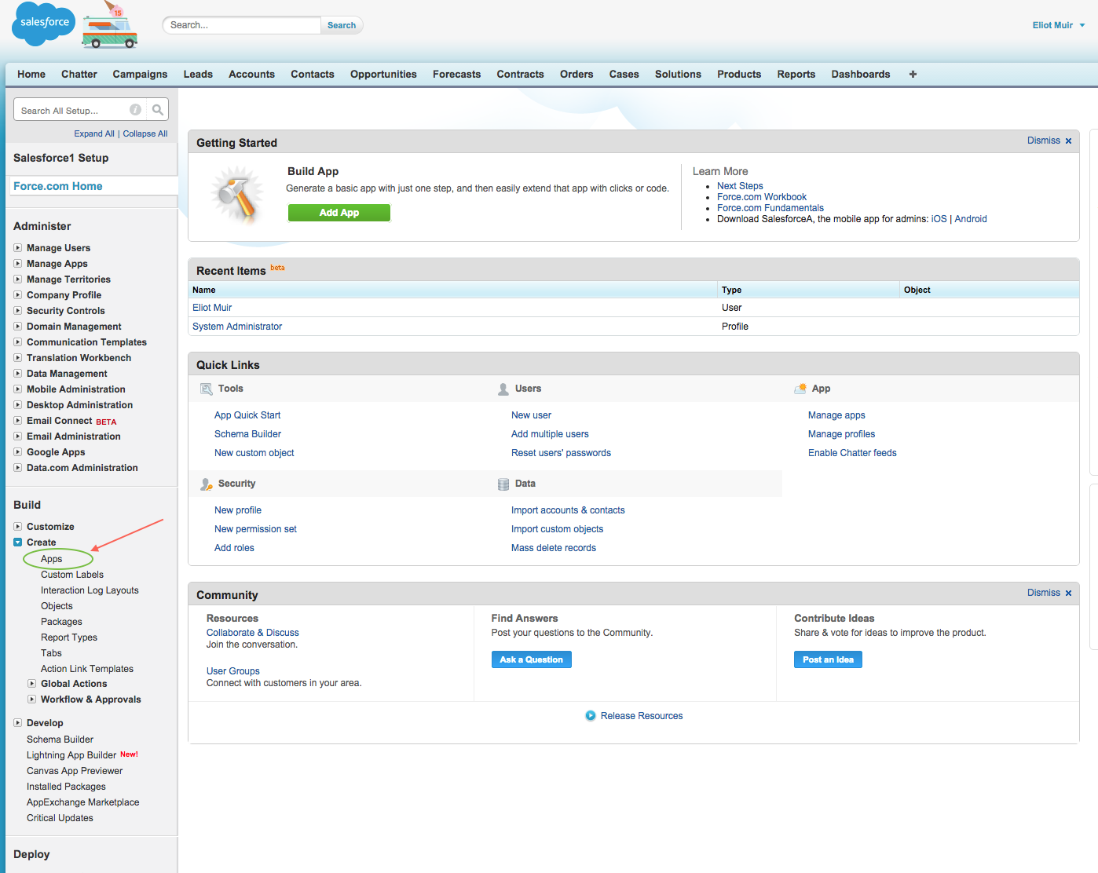Expand the Customize node under Build
Viewport: 1098px width, 873px height.
pos(17,527)
